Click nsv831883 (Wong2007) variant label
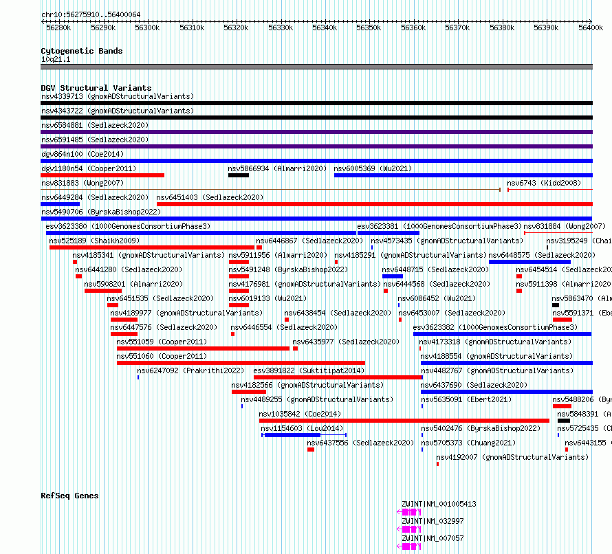 click(83, 183)
